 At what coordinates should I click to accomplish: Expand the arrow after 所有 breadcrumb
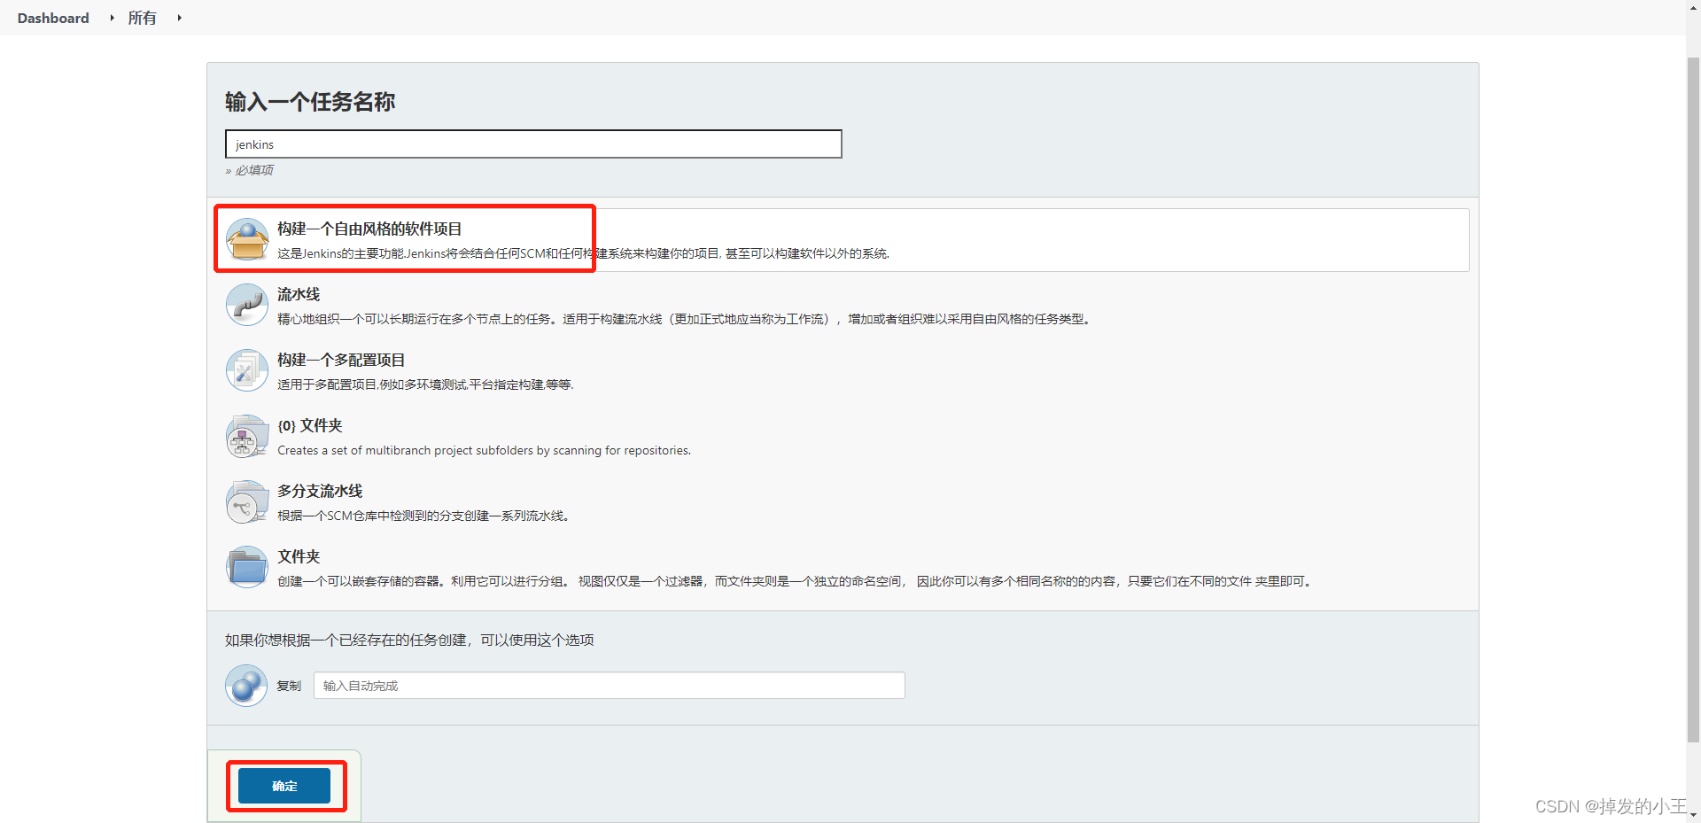179,18
